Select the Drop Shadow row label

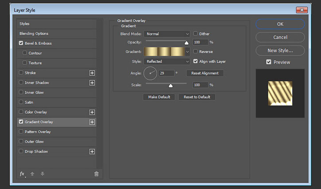click(36, 151)
